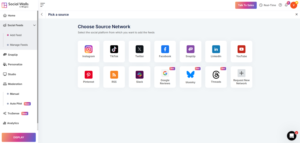300x143 pixels.
Task: Go back using the left chevron
Action: tap(42, 15)
